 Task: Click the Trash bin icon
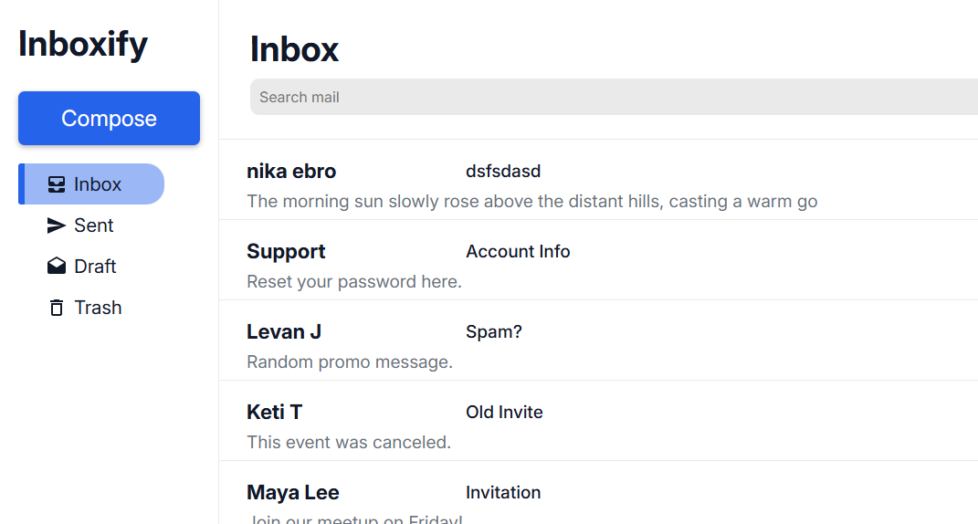pos(57,308)
